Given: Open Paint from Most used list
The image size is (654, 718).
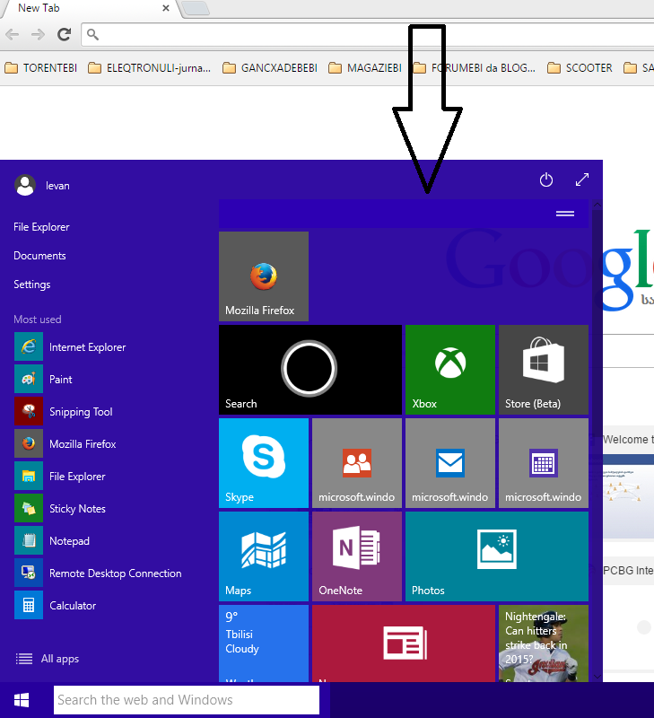Looking at the screenshot, I should tap(43, 379).
